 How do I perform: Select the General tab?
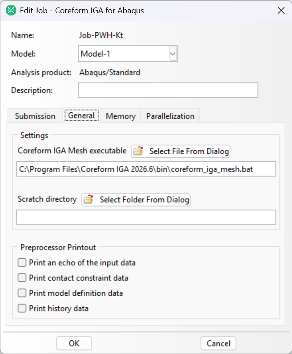pyautogui.click(x=81, y=115)
